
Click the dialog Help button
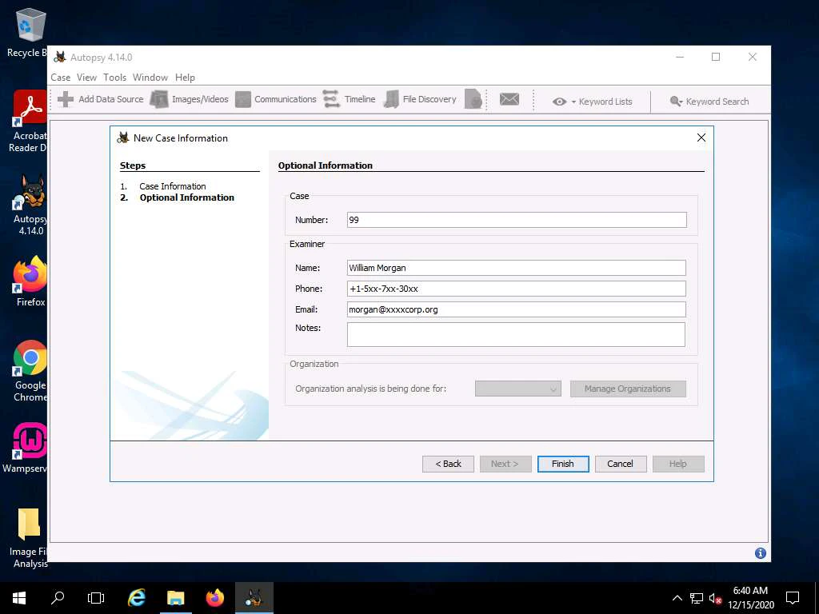coord(678,464)
